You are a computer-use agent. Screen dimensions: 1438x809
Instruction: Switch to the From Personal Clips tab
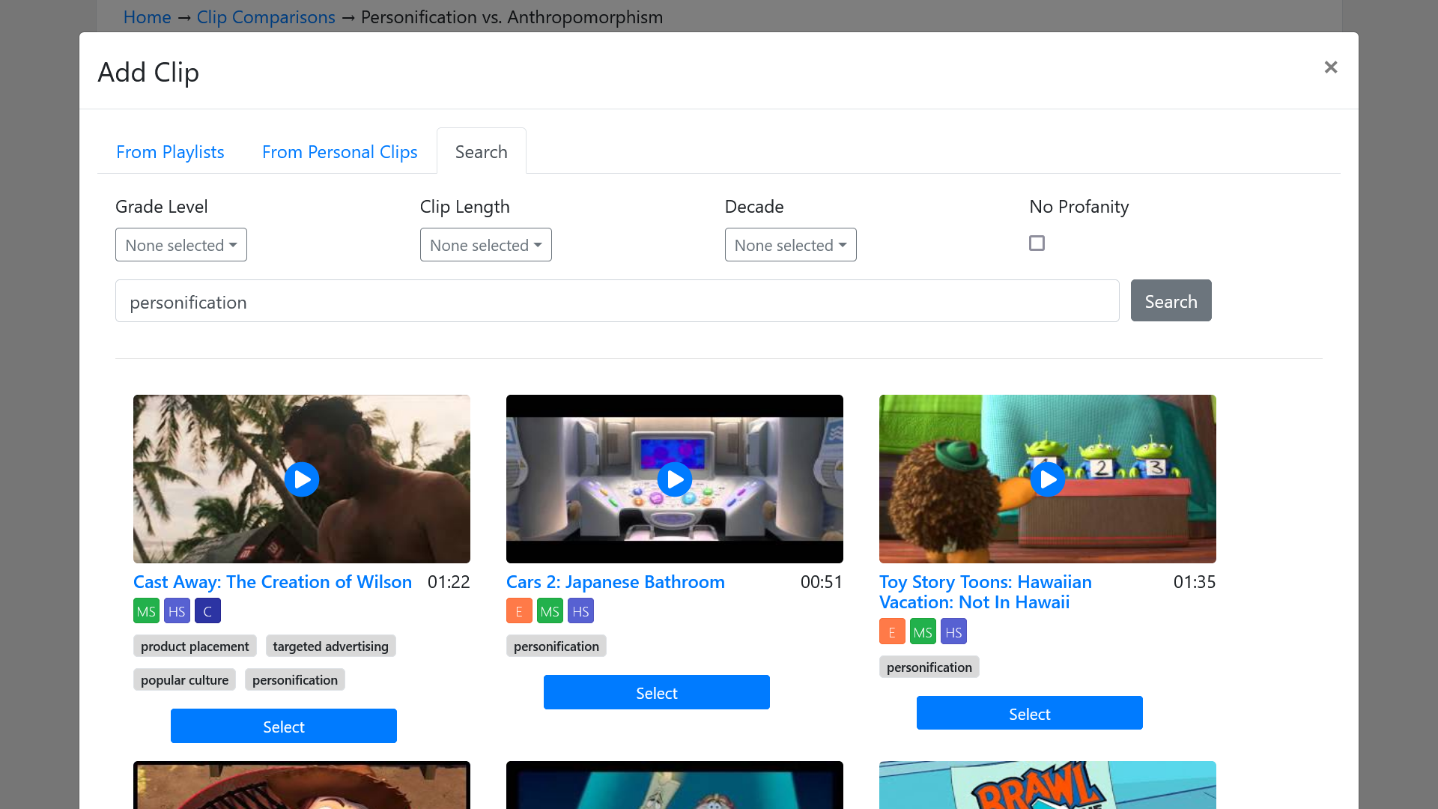(x=340, y=151)
